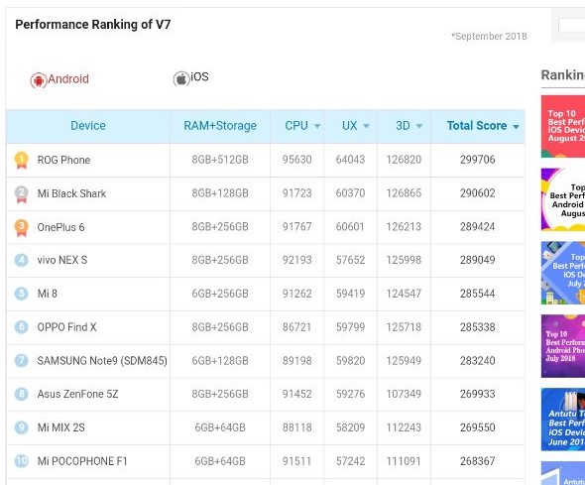Open the Mi Black Shark entry
Screen dimensions: 585x485
(71, 193)
